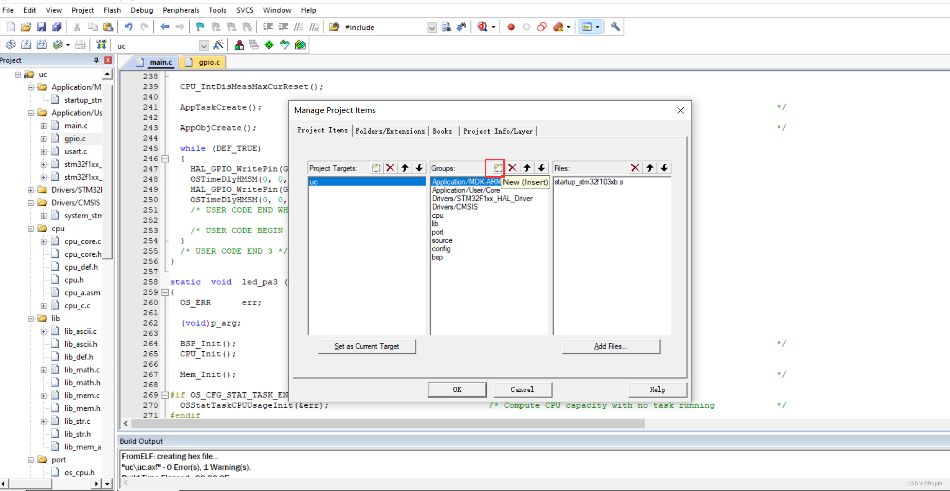Screen dimensions: 950x491
Task: Move the selected group up
Action: pos(527,168)
